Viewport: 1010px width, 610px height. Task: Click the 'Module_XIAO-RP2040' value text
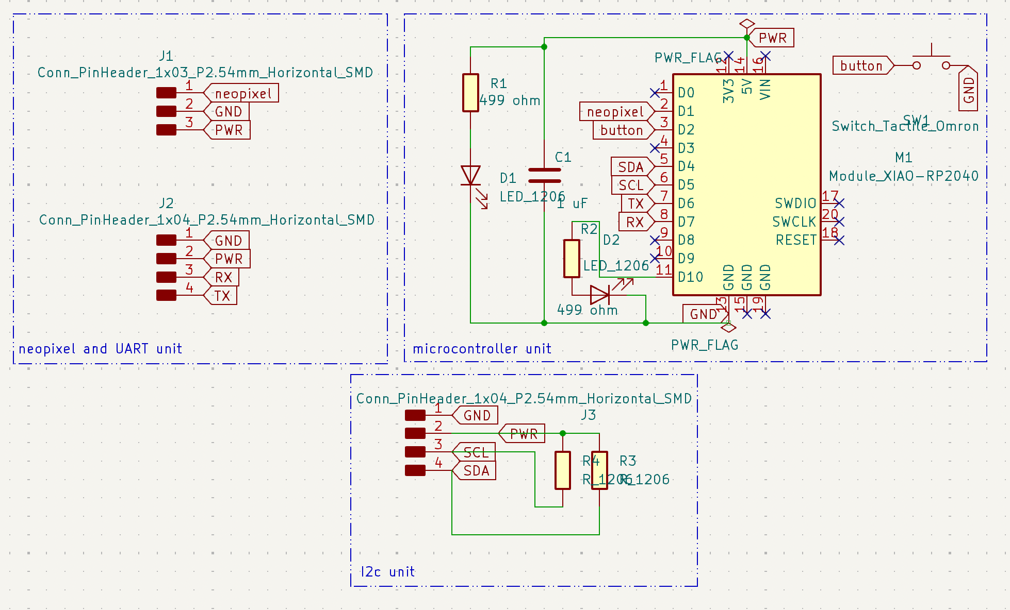point(904,176)
